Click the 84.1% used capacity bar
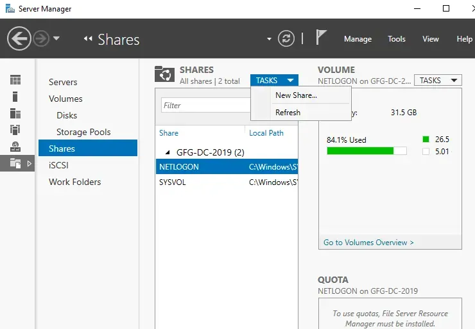This screenshot has height=329, width=475. coord(367,151)
